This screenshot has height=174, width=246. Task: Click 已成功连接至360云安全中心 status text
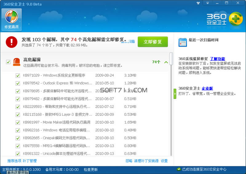coord(204,169)
